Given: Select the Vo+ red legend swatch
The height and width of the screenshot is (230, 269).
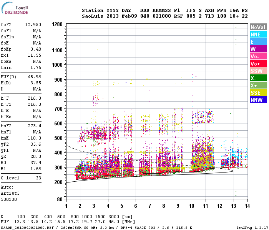Looking at the screenshot, I should click(x=258, y=64).
